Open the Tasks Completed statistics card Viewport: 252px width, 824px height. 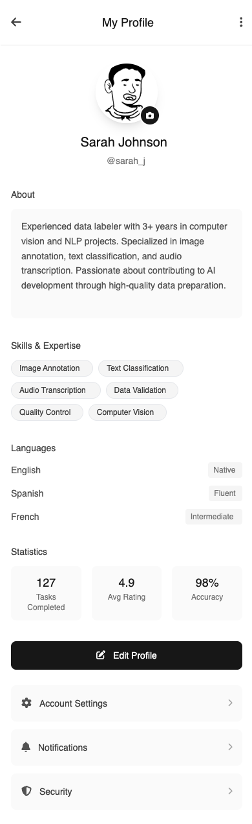tap(47, 593)
